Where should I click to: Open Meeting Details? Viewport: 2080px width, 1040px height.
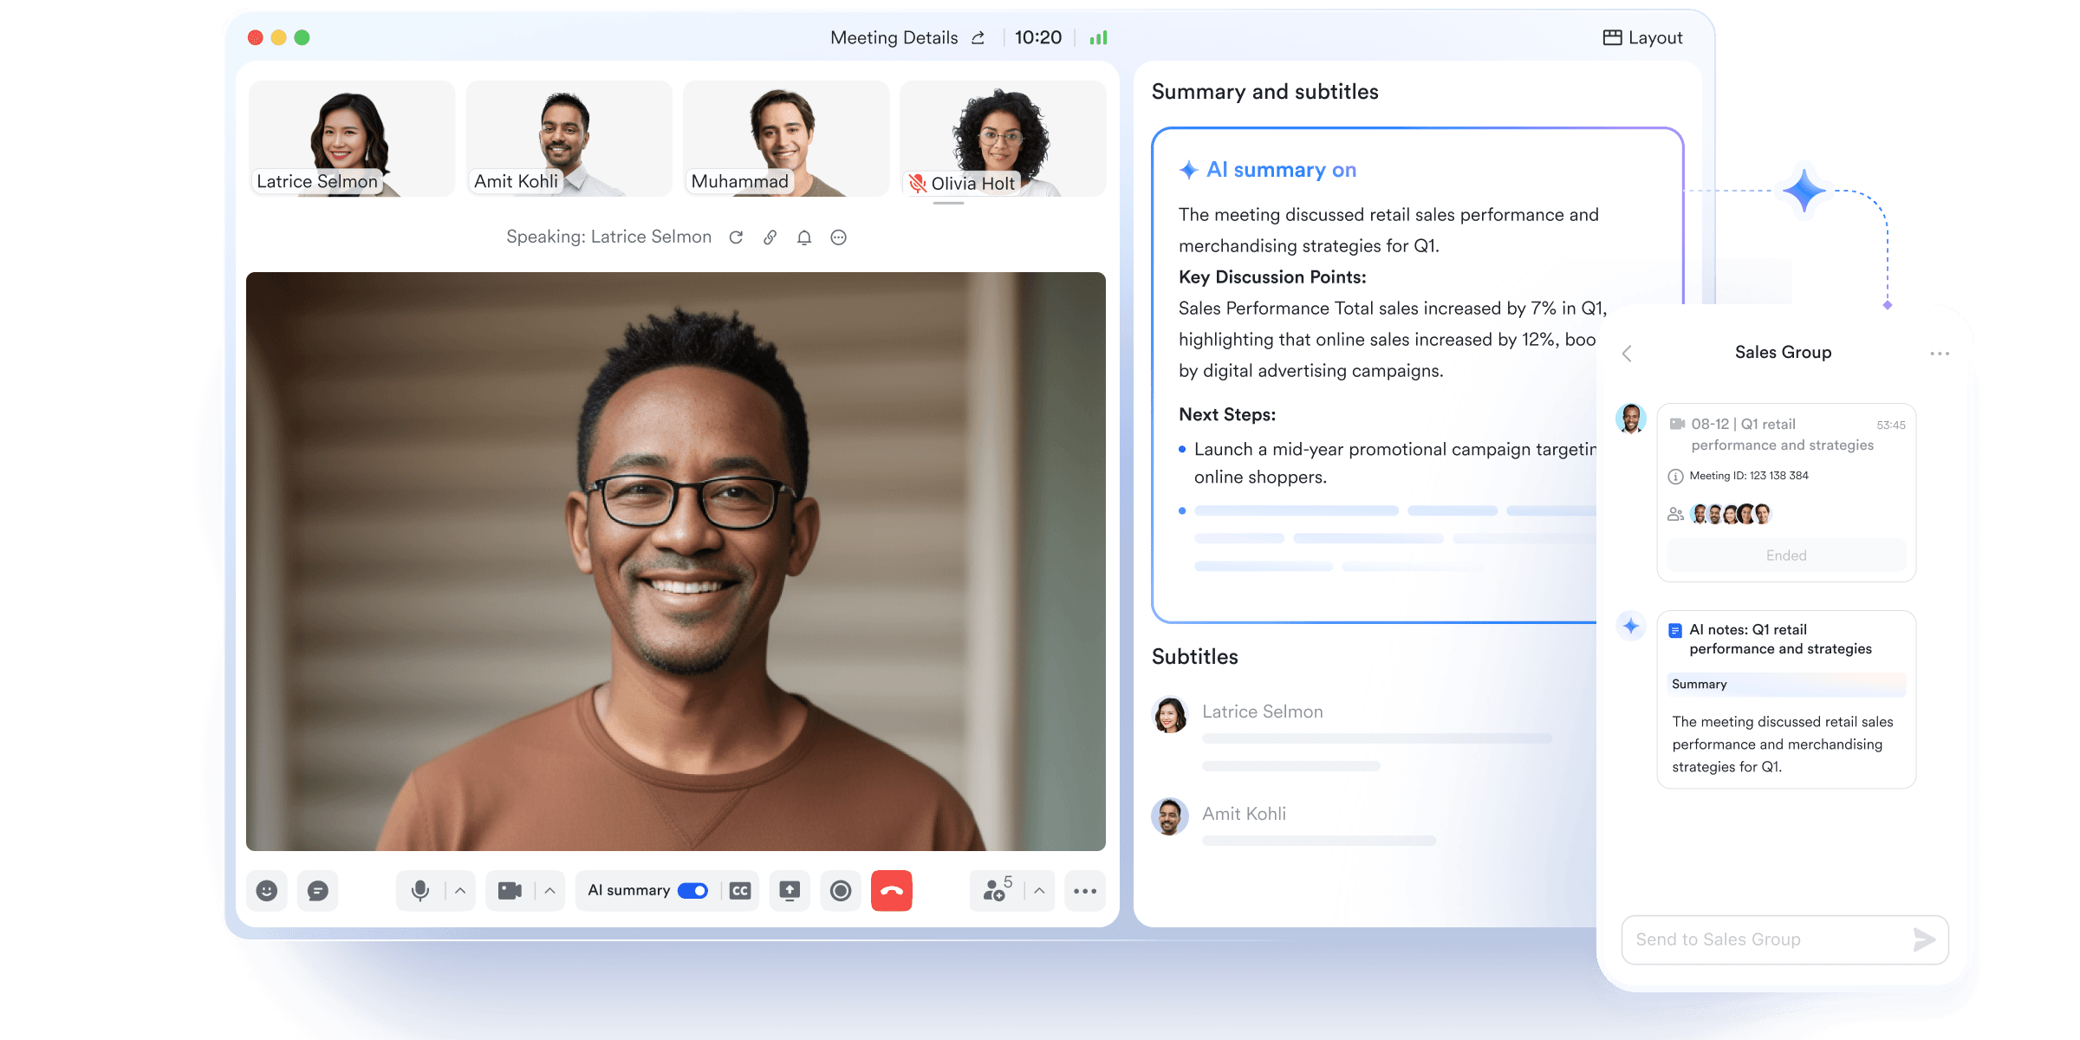pyautogui.click(x=894, y=37)
